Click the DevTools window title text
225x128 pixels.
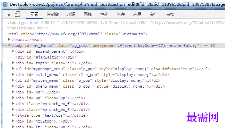[117, 4]
